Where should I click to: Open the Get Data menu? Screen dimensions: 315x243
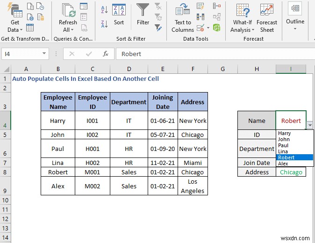pyautogui.click(x=15, y=18)
